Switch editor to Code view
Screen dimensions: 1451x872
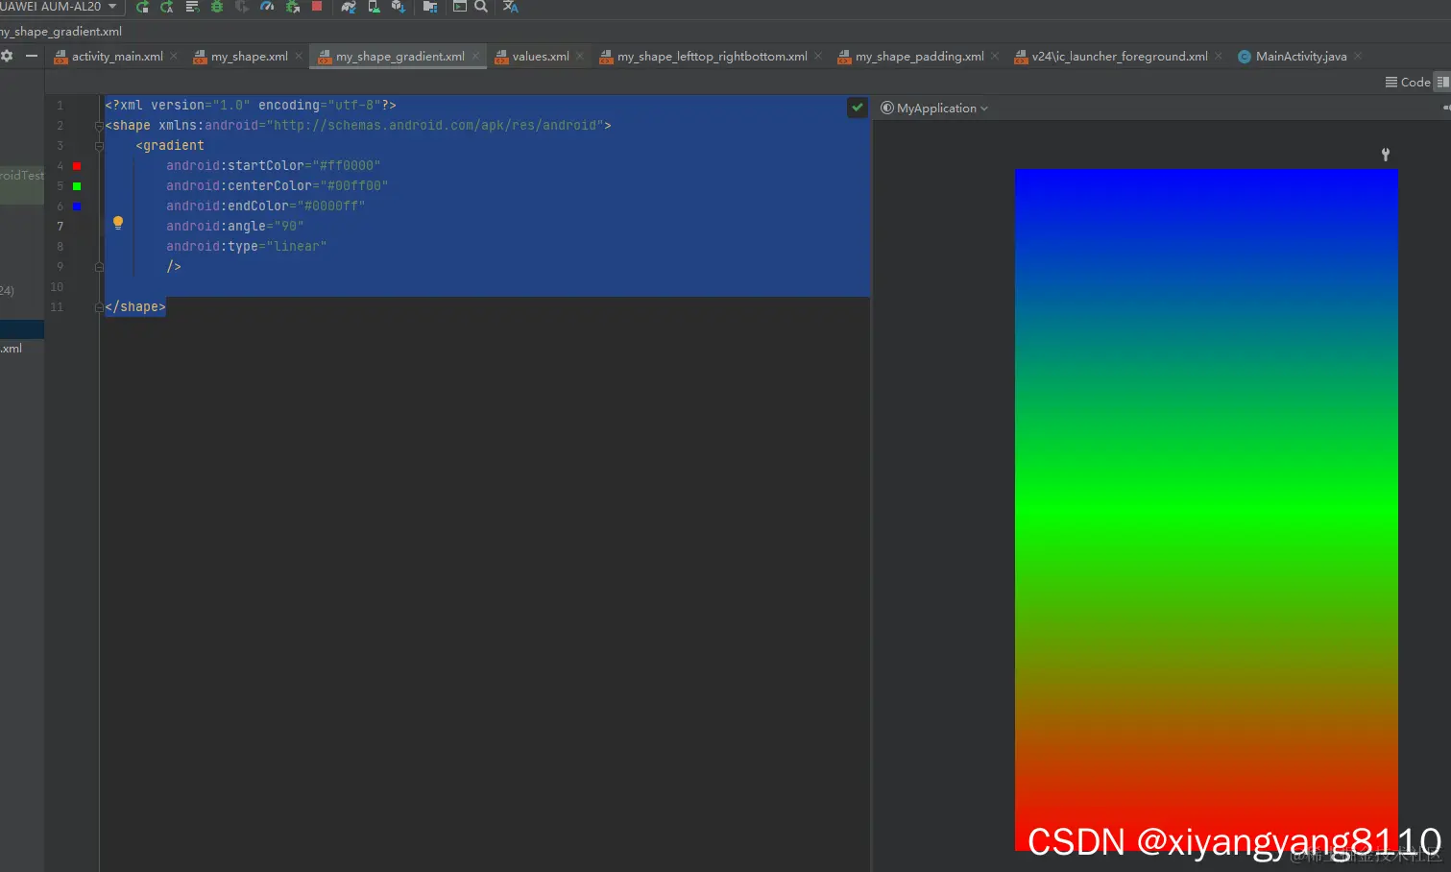[1408, 83]
